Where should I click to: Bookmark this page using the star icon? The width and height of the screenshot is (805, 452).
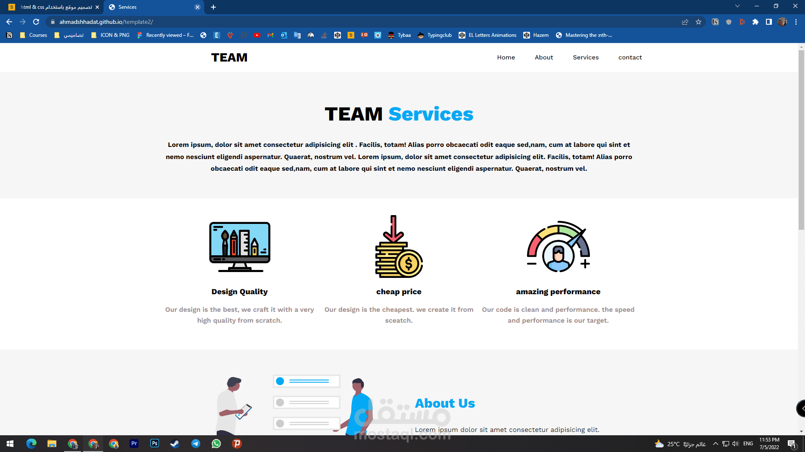[x=699, y=22]
